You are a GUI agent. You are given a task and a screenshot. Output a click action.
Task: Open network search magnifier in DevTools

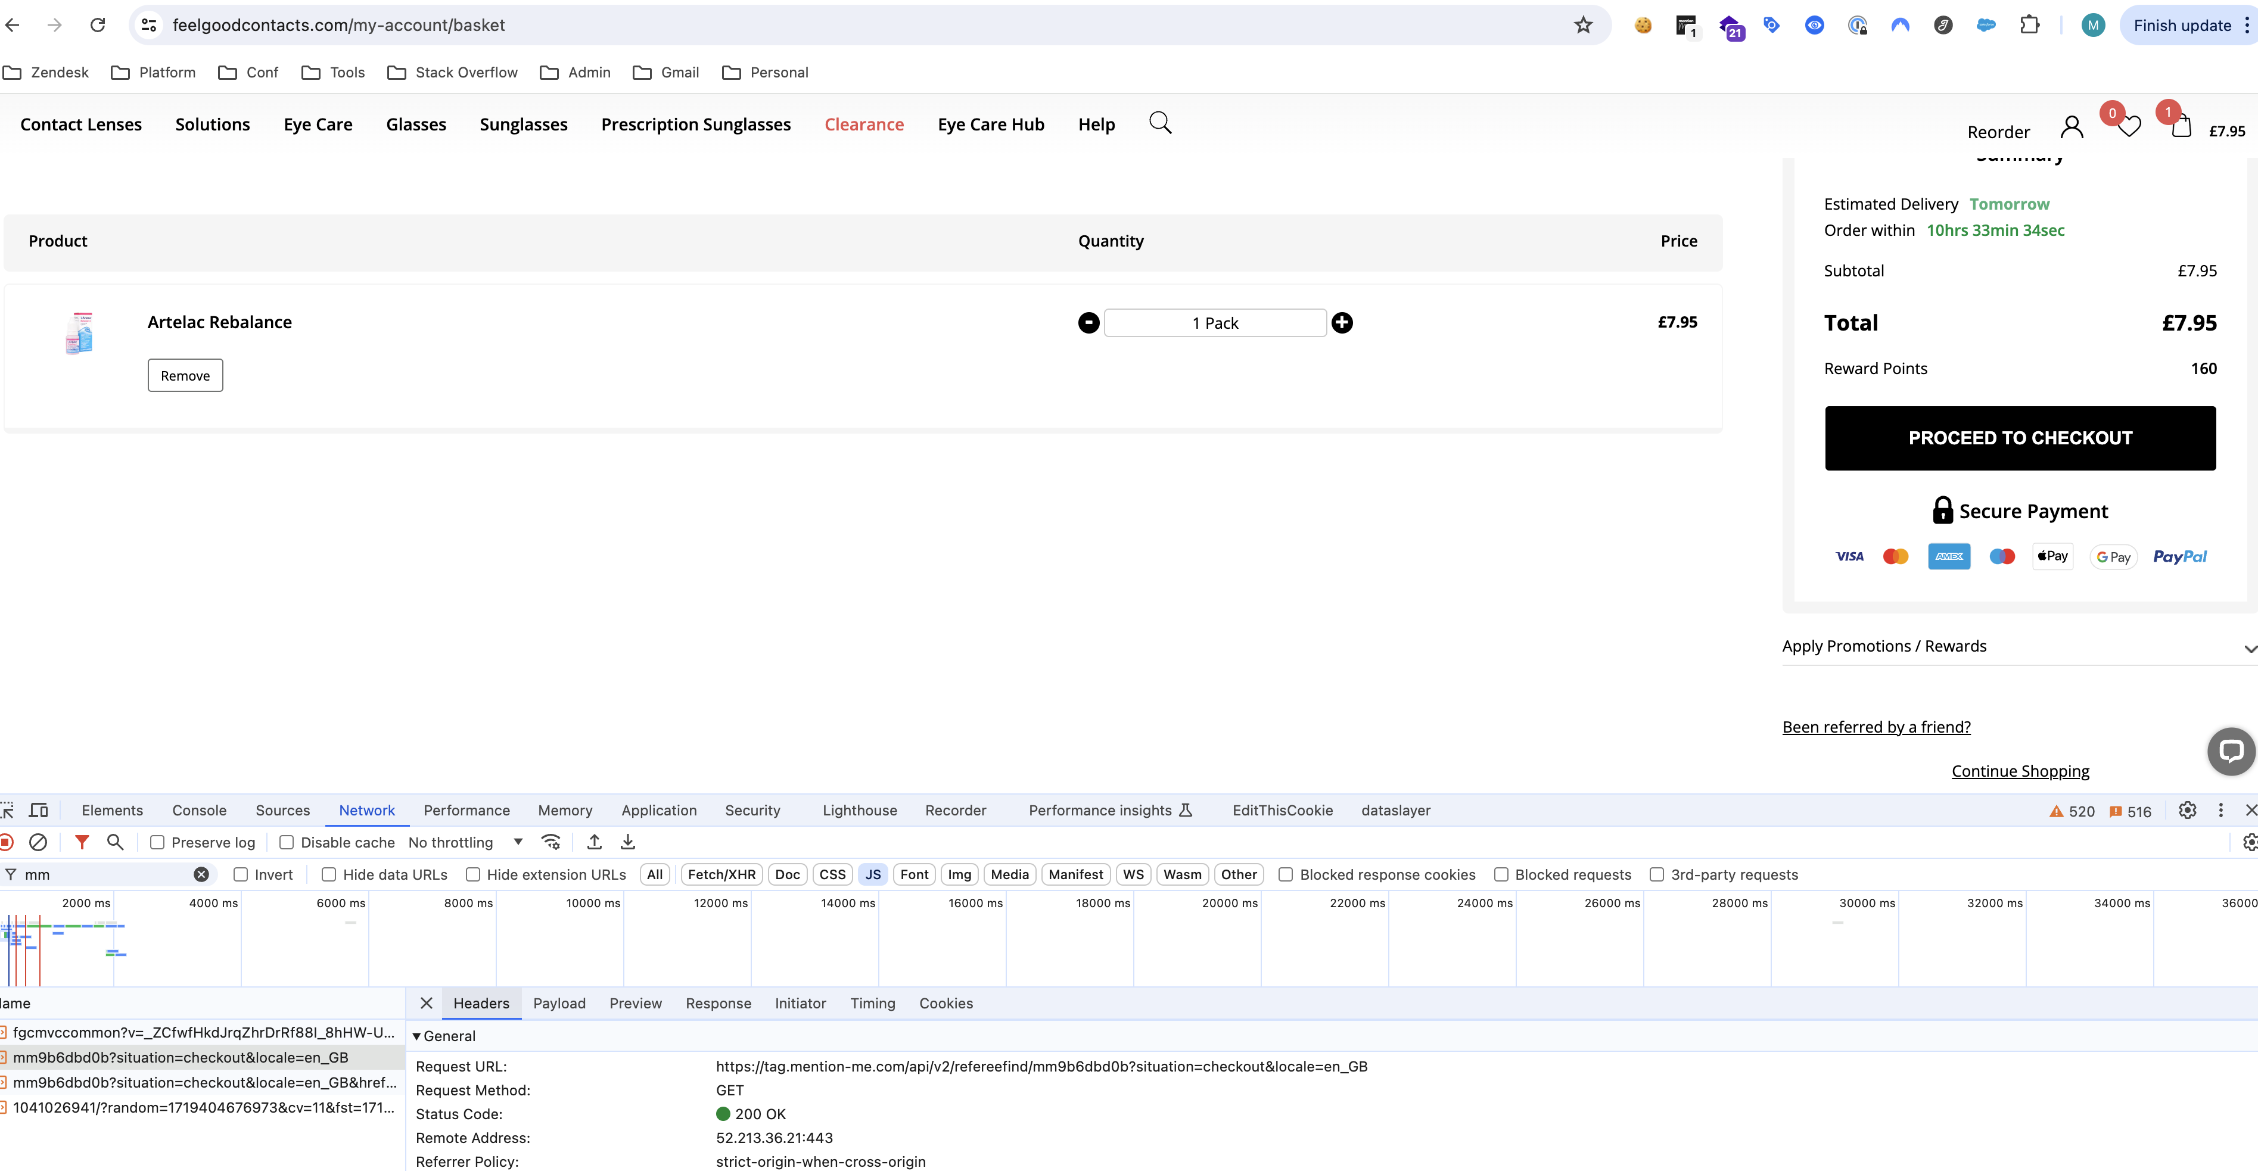[115, 842]
